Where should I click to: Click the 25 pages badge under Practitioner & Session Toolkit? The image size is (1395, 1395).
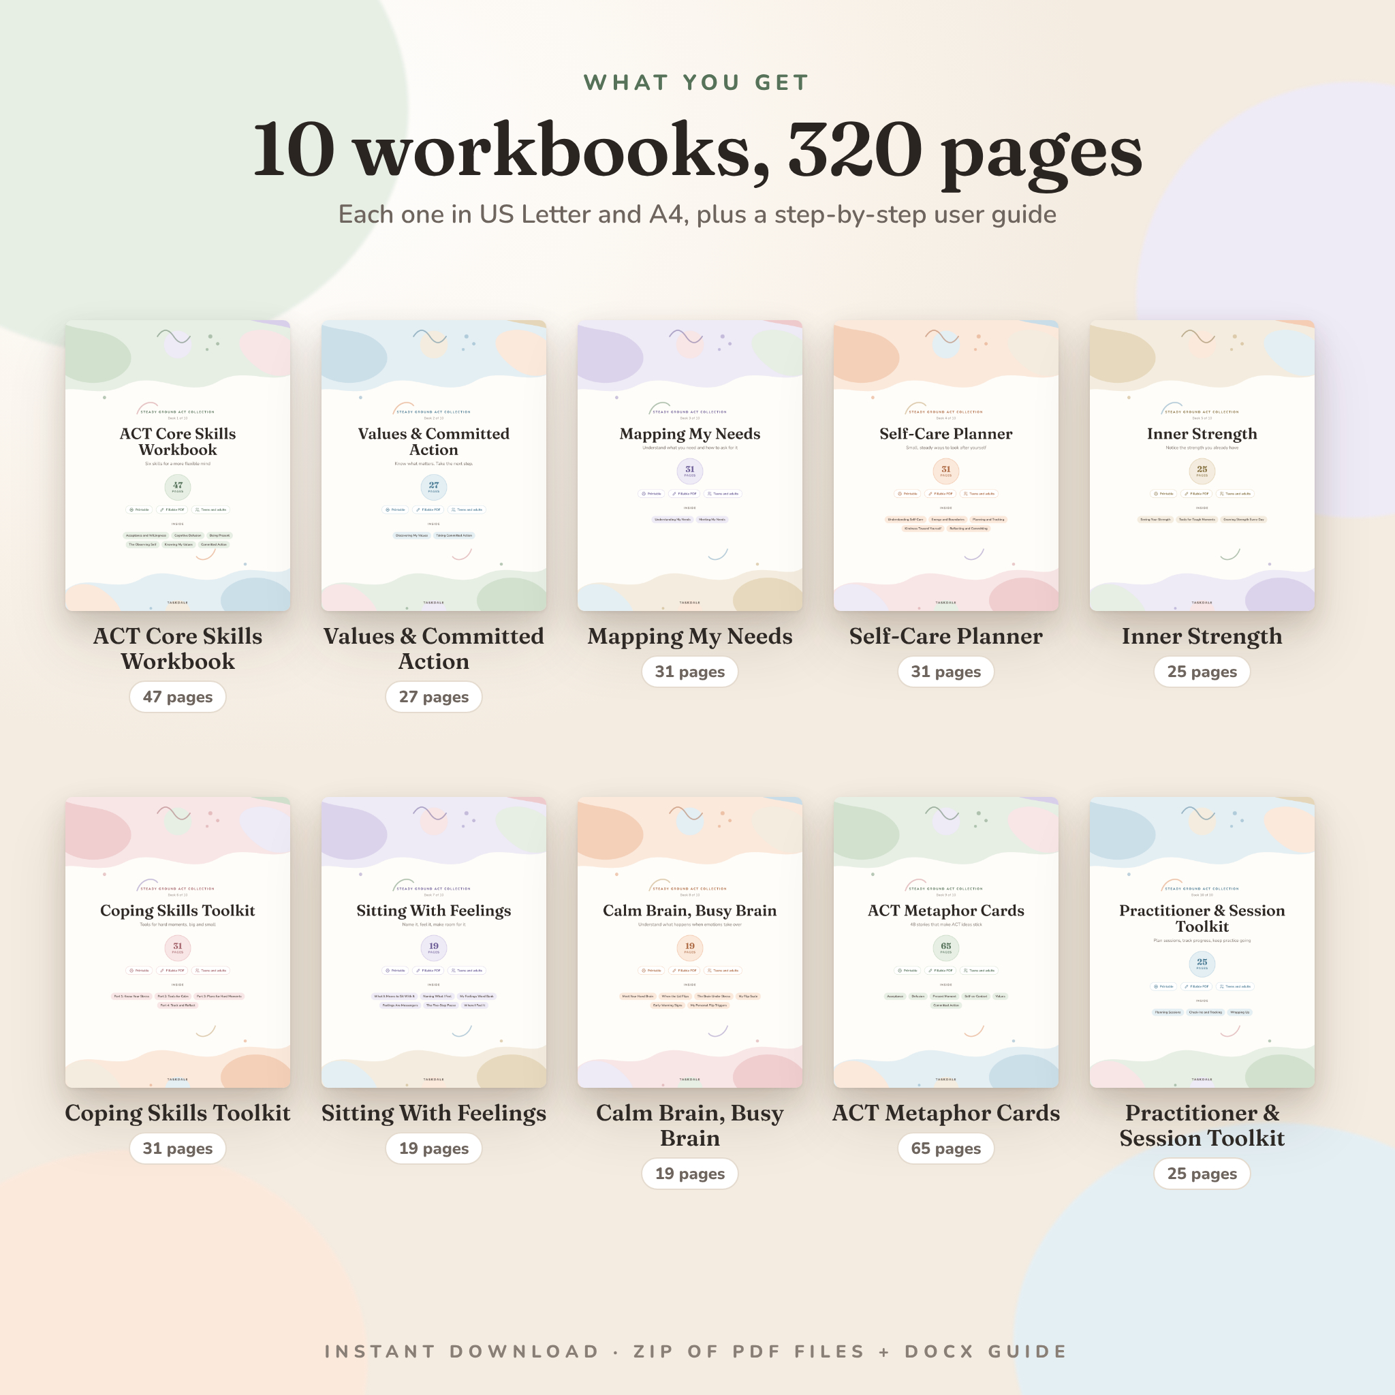coord(1202,1174)
